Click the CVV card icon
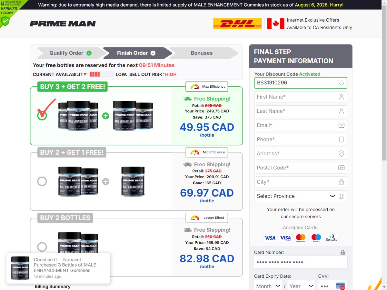This screenshot has width=387, height=290. [x=340, y=286]
